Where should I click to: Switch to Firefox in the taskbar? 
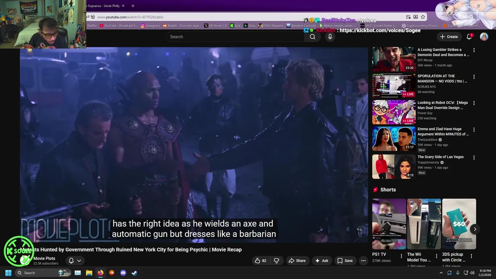point(100,273)
